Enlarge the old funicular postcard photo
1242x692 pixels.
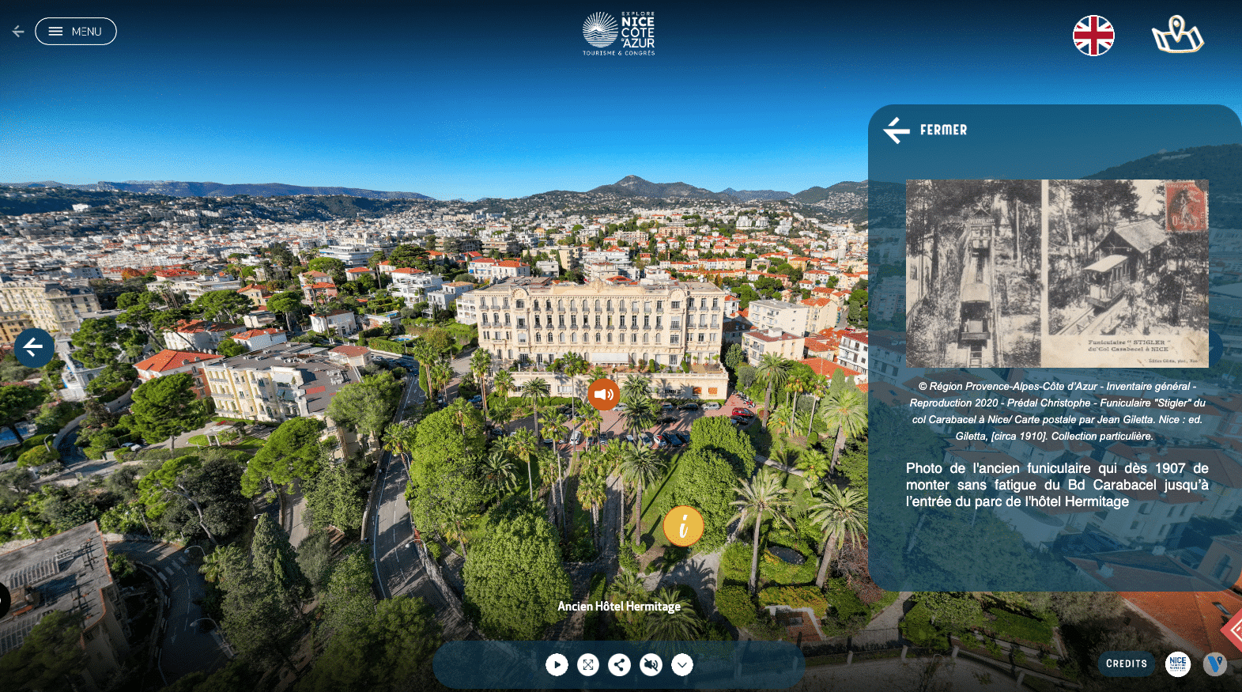click(x=1056, y=273)
